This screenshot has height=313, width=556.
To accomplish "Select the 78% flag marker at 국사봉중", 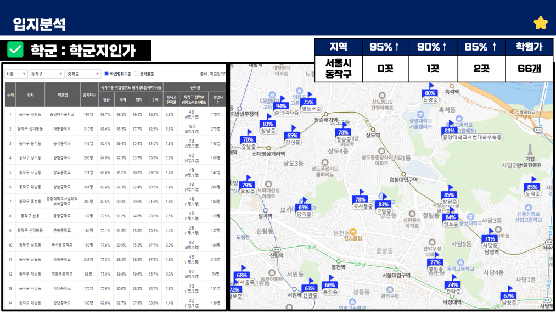I will pyautogui.click(x=360, y=199).
